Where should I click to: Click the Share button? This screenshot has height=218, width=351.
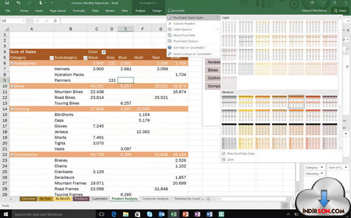click(340, 11)
